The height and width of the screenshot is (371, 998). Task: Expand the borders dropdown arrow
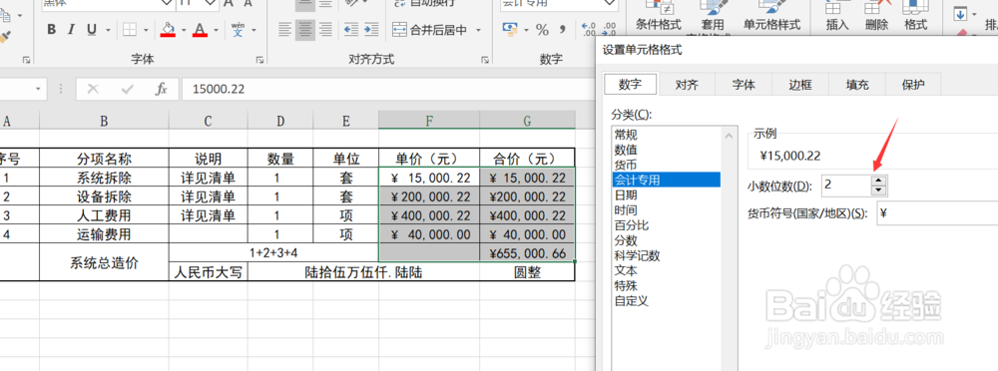tap(147, 30)
